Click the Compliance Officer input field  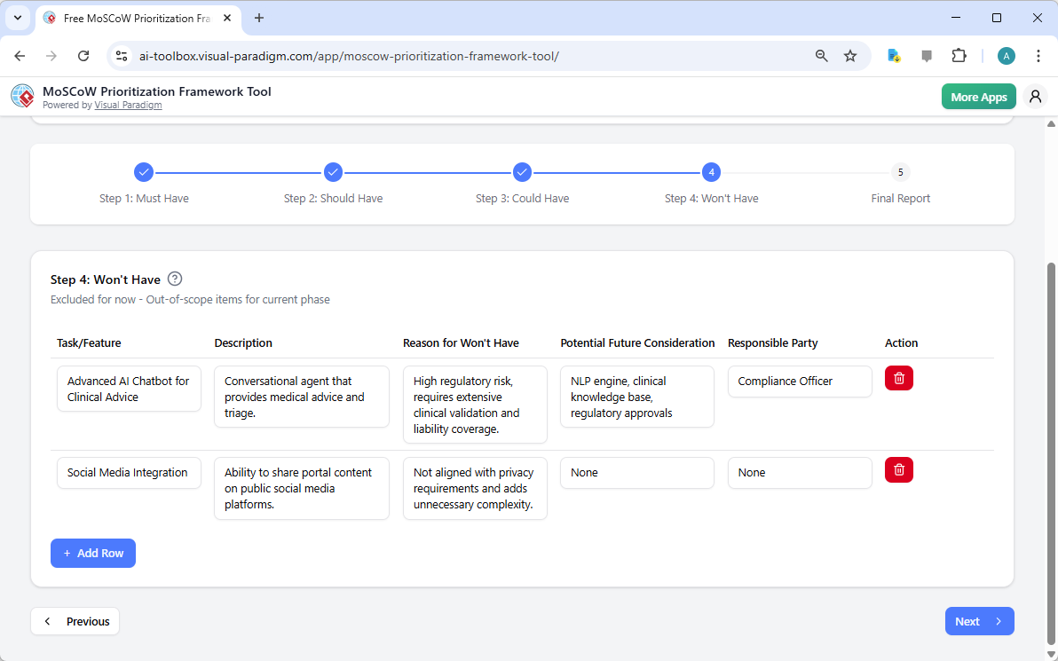799,381
